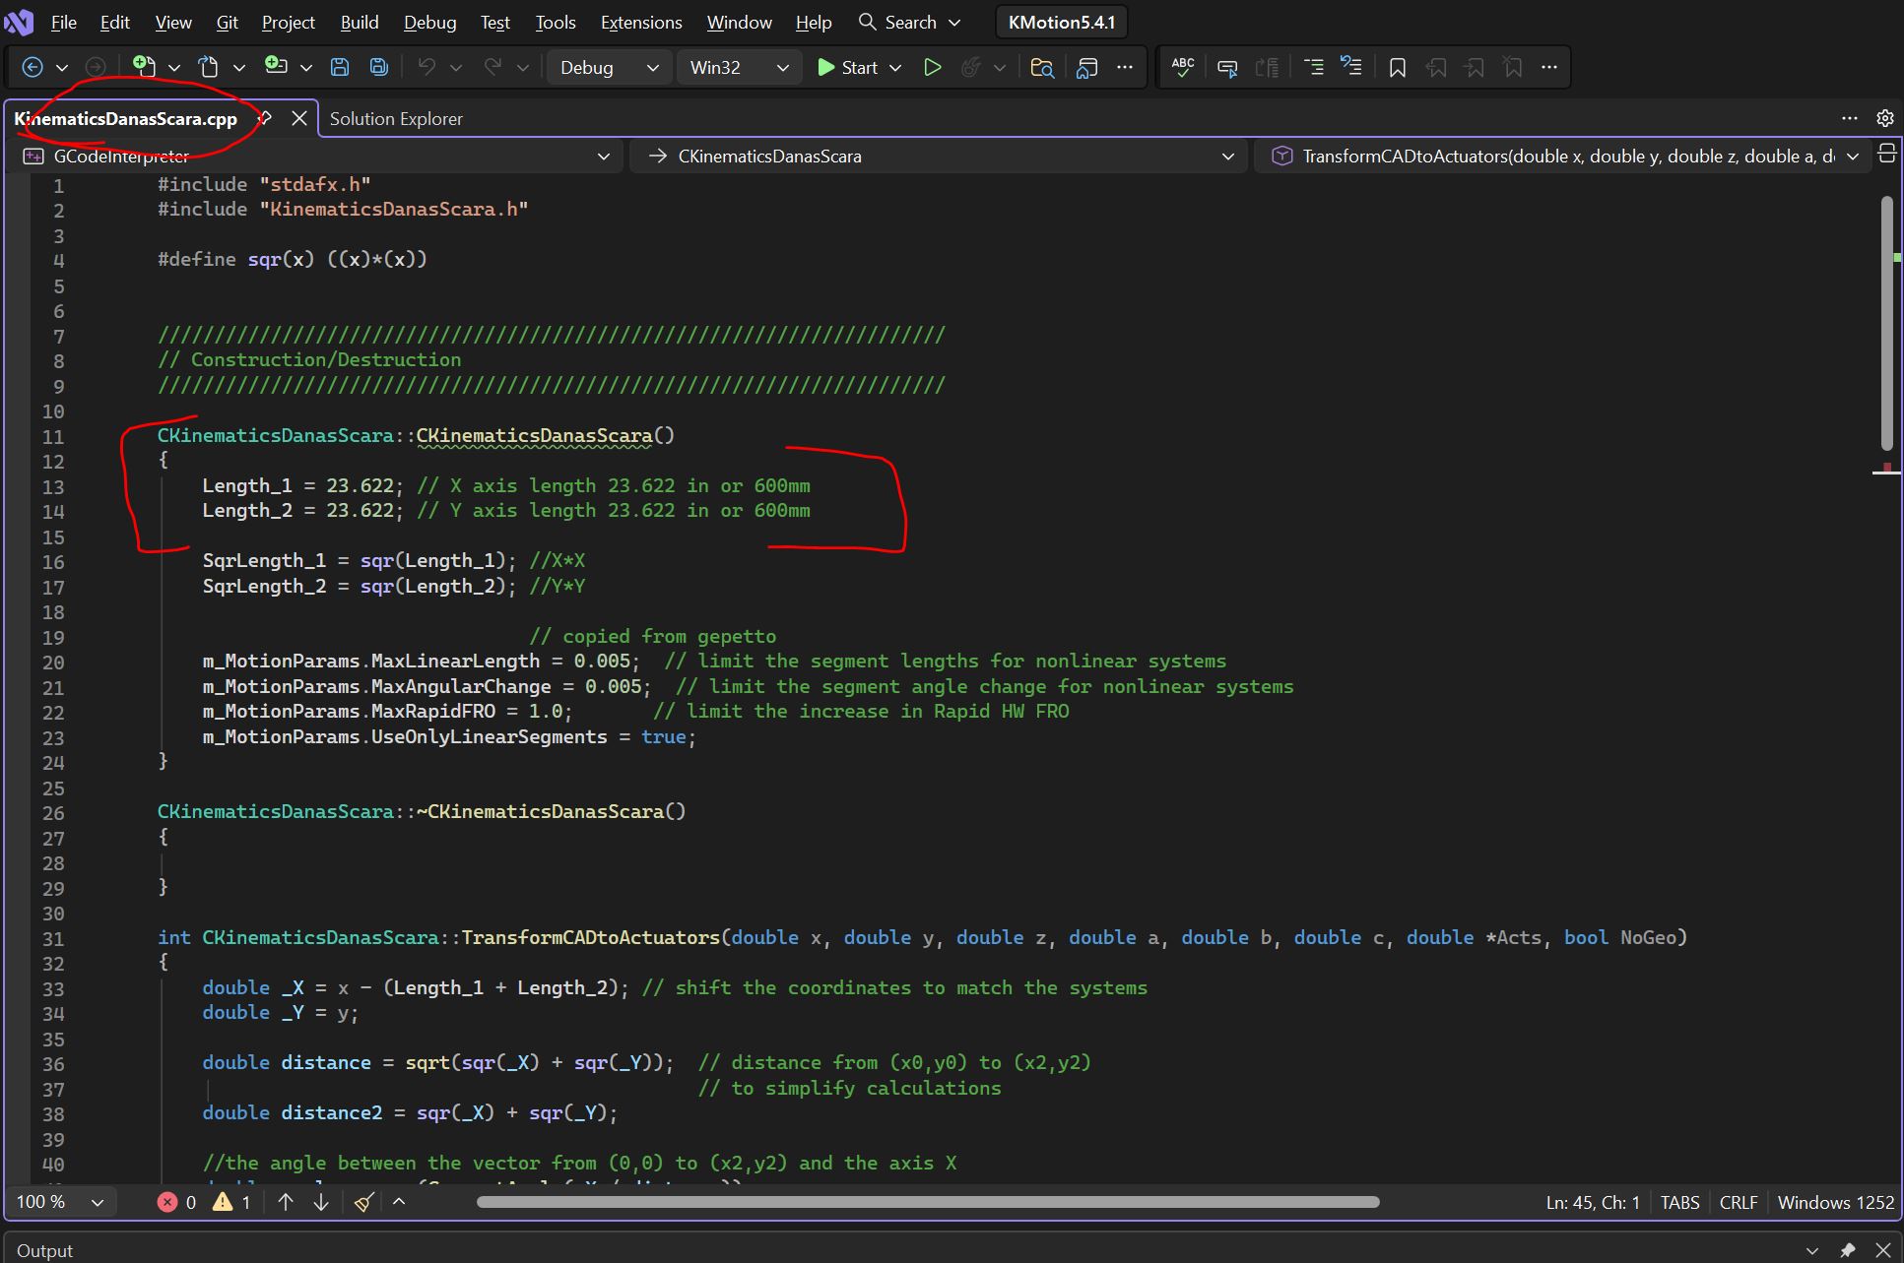
Task: Switch to the Solution Explorer tab
Action: pos(396,118)
